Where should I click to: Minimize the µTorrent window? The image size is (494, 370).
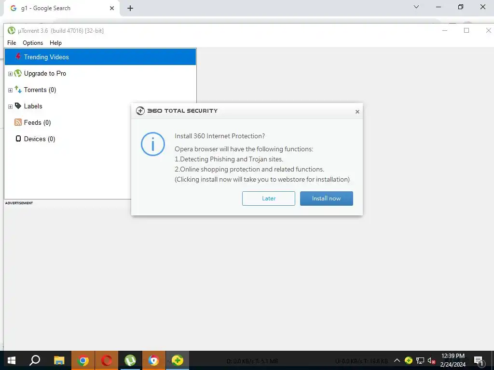445,30
